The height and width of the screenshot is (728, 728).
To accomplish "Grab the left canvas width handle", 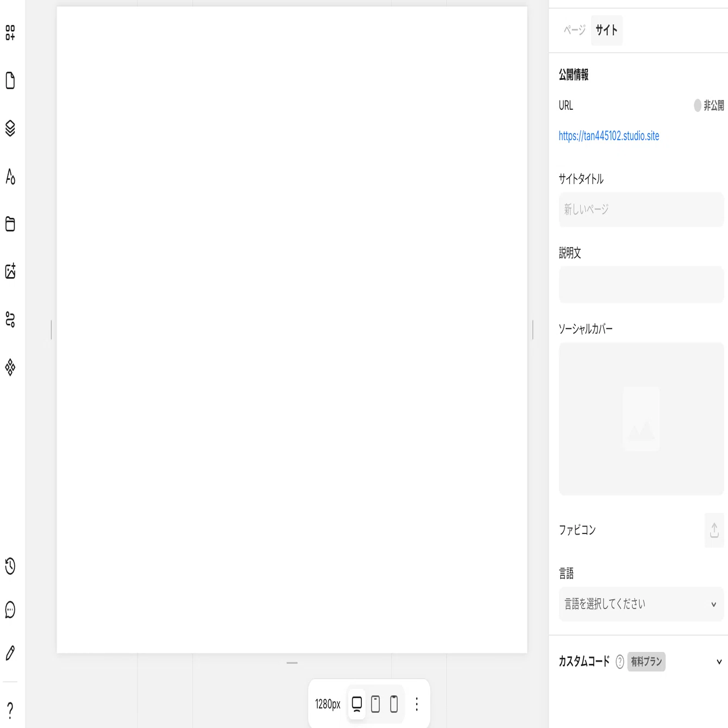I will [x=51, y=330].
